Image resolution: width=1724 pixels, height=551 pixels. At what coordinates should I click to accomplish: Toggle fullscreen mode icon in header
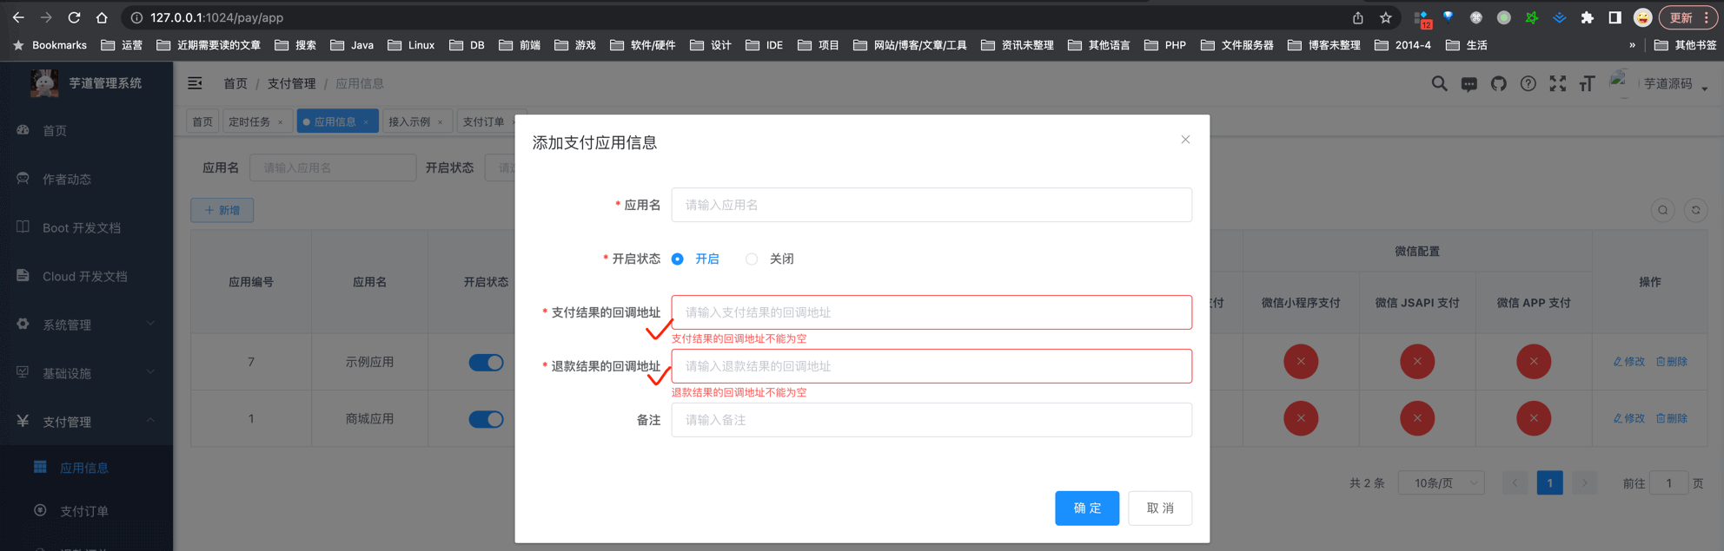(x=1557, y=84)
